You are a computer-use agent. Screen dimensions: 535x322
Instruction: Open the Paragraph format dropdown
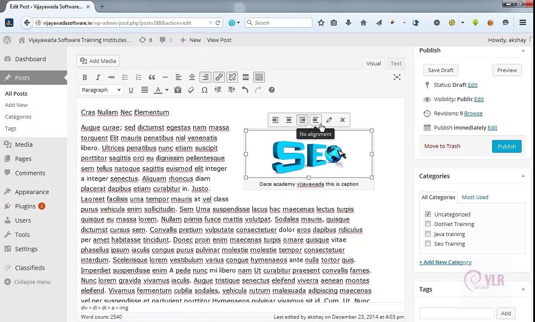[101, 90]
